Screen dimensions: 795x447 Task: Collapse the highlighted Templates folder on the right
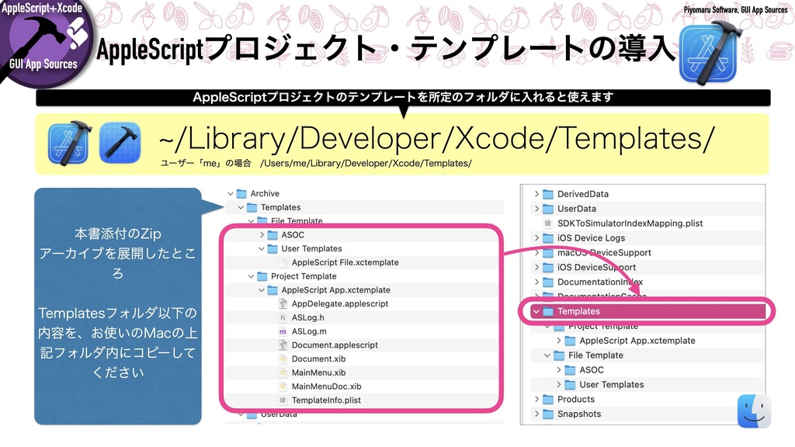(538, 311)
